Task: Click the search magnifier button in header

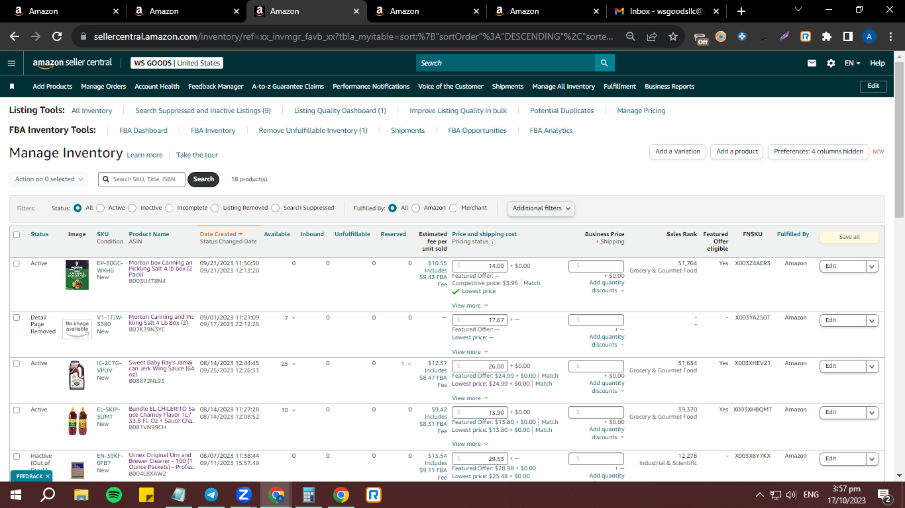Action: [604, 63]
